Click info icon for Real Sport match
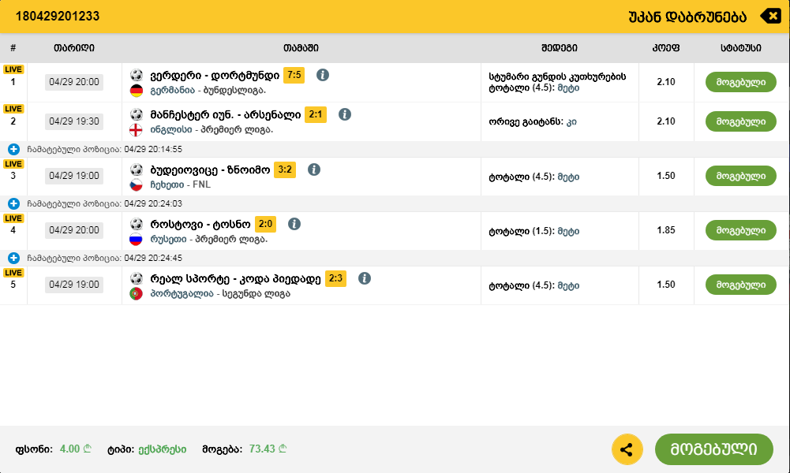Screen dimensions: 790x473 click(x=364, y=278)
